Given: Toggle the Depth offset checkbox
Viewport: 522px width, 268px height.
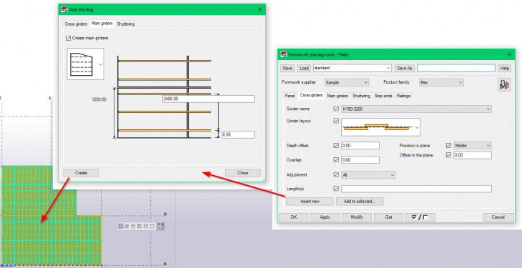Looking at the screenshot, I should (x=336, y=146).
